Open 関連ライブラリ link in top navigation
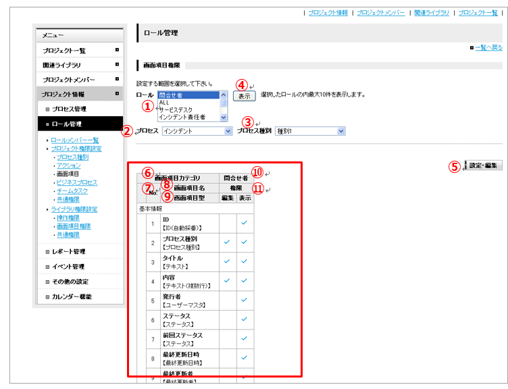Image resolution: width=508 pixels, height=389 pixels. pyautogui.click(x=432, y=13)
